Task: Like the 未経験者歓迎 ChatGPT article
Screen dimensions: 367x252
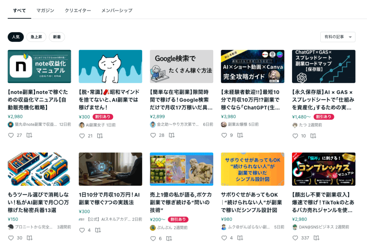Action: (224, 135)
